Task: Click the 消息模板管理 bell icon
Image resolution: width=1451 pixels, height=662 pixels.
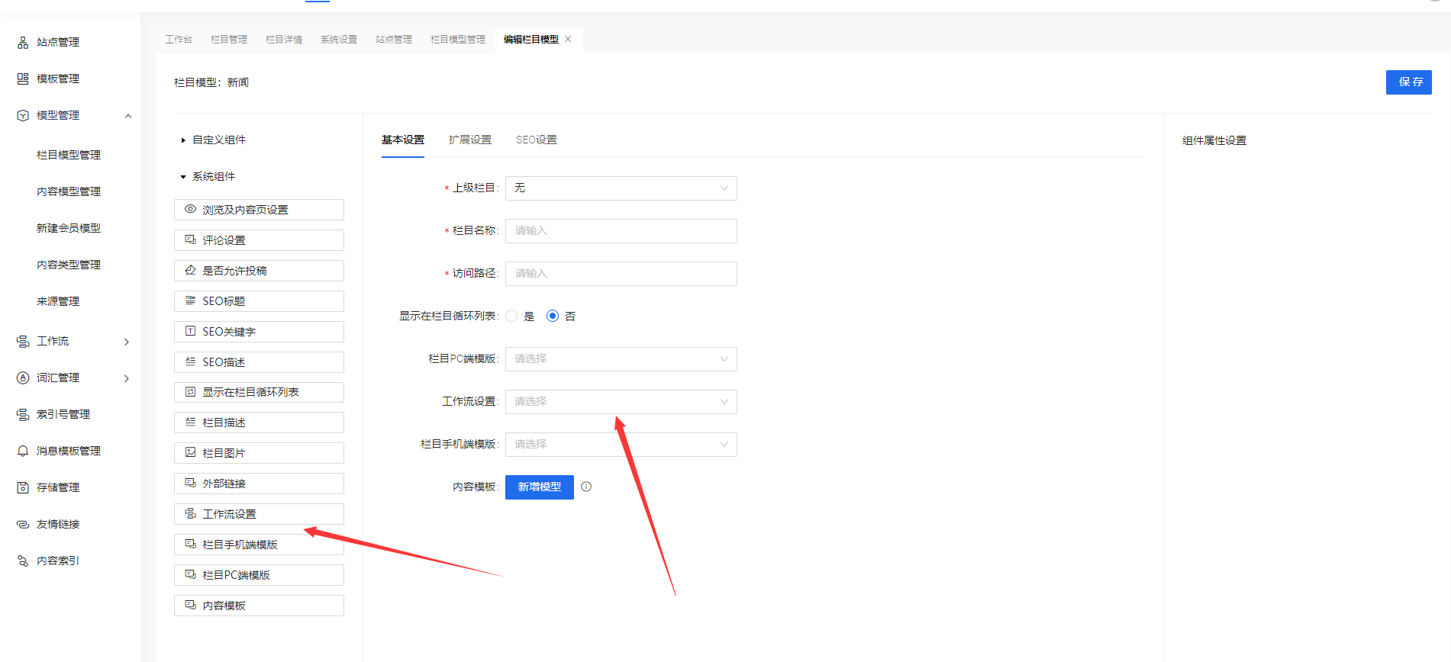Action: pyautogui.click(x=23, y=452)
